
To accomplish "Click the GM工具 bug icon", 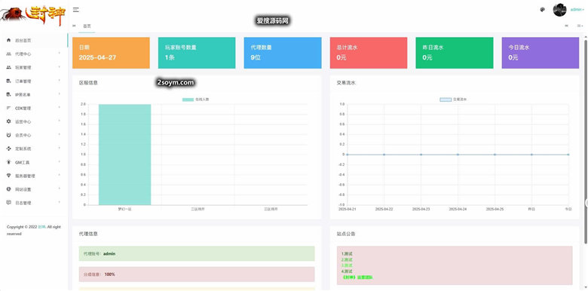I will point(8,162).
